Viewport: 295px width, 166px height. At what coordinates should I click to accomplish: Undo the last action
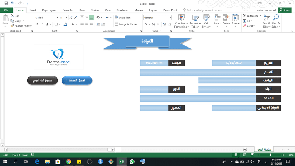tap(13, 3)
